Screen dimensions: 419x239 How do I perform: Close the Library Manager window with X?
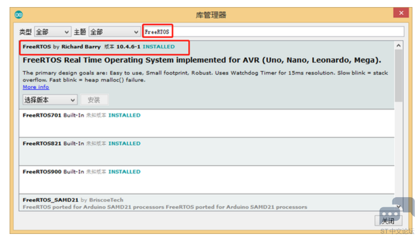point(401,13)
